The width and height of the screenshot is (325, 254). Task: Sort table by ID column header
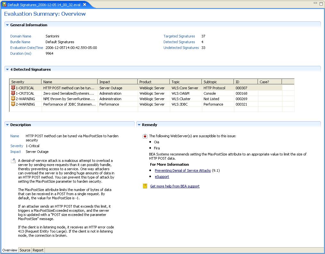pos(246,82)
